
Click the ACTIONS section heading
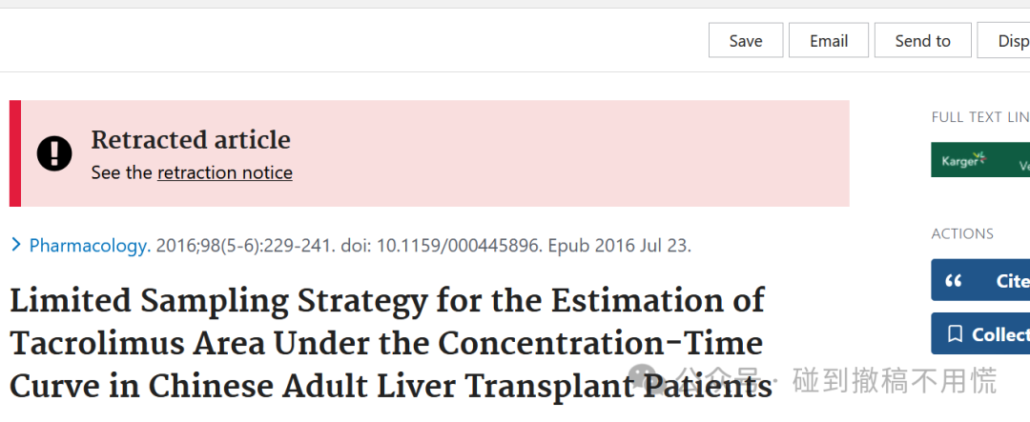(x=962, y=233)
